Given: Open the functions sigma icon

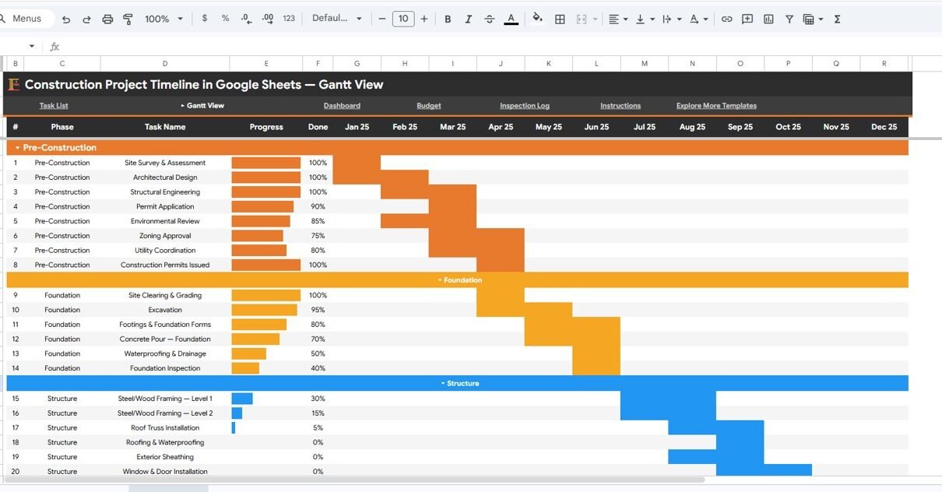Looking at the screenshot, I should (x=838, y=19).
